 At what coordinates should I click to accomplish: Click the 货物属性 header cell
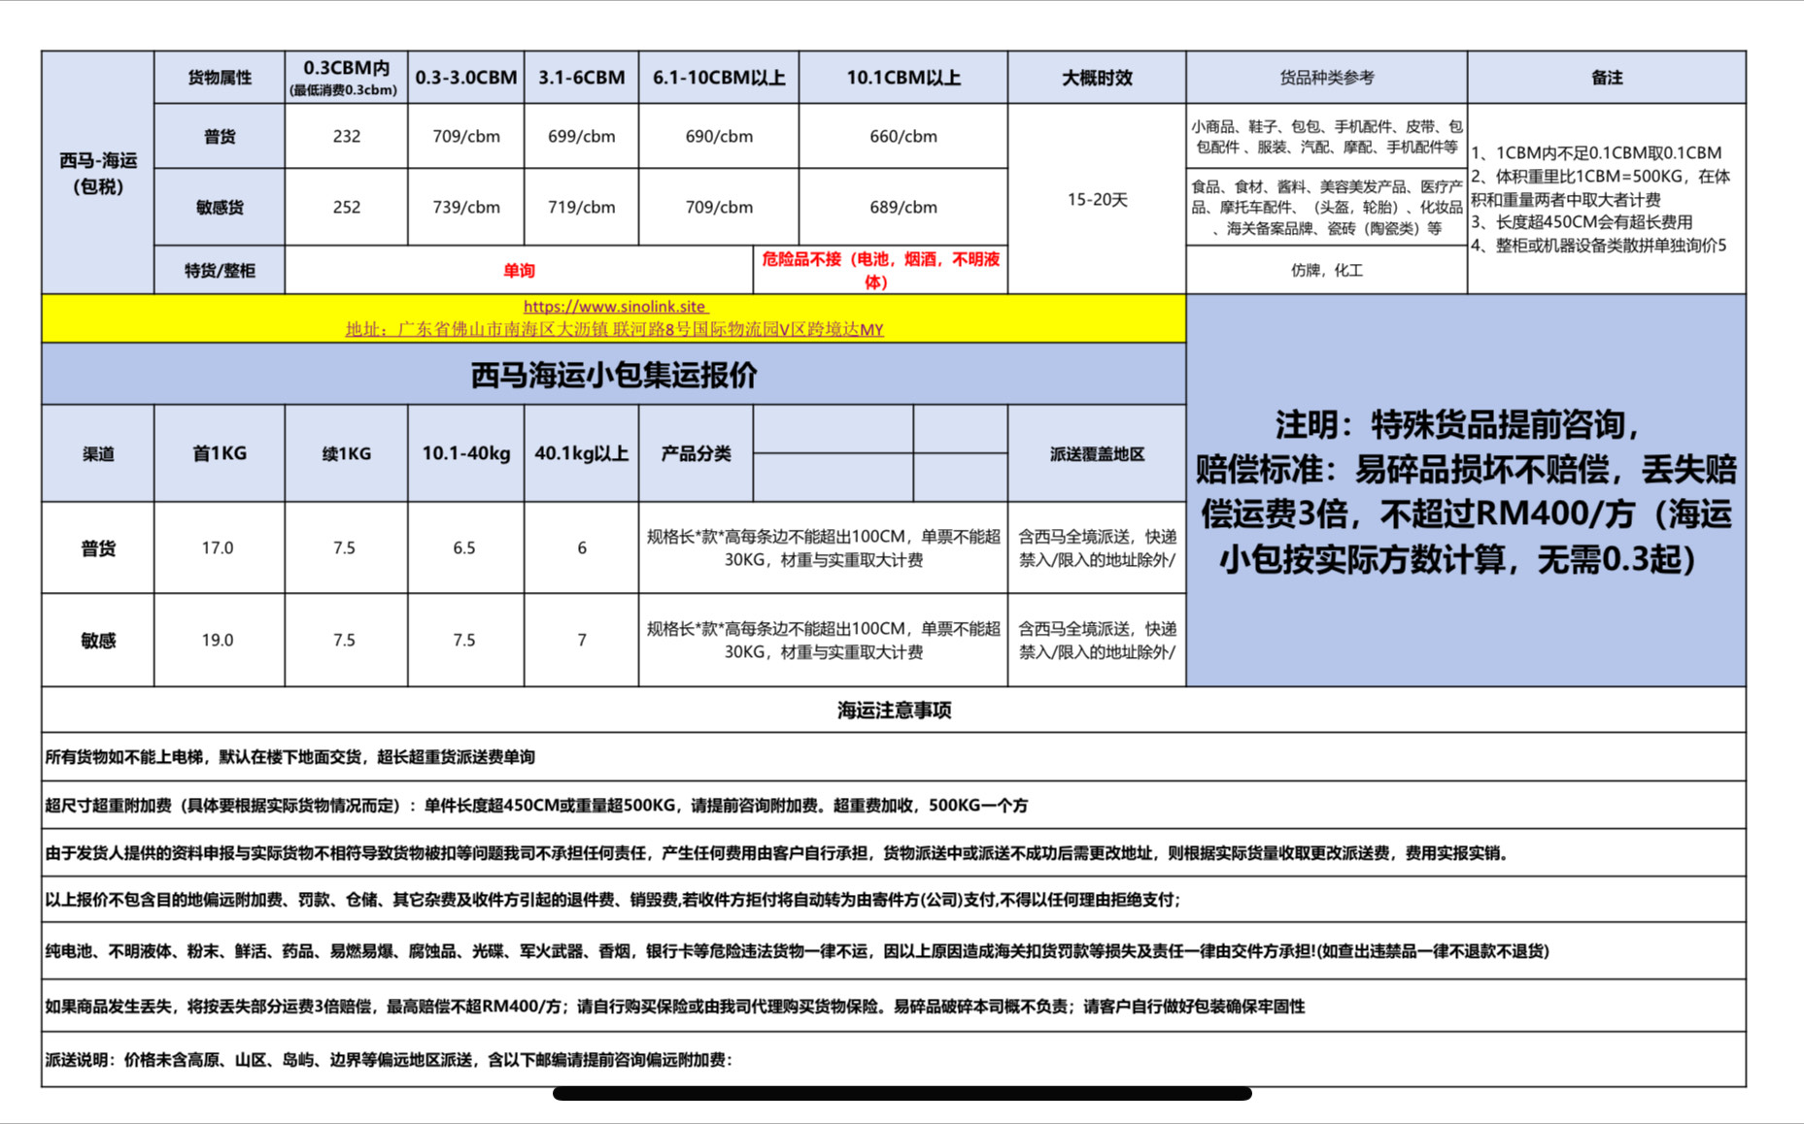[x=220, y=78]
